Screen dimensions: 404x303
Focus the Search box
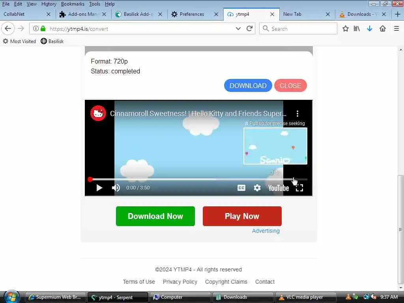[298, 28]
